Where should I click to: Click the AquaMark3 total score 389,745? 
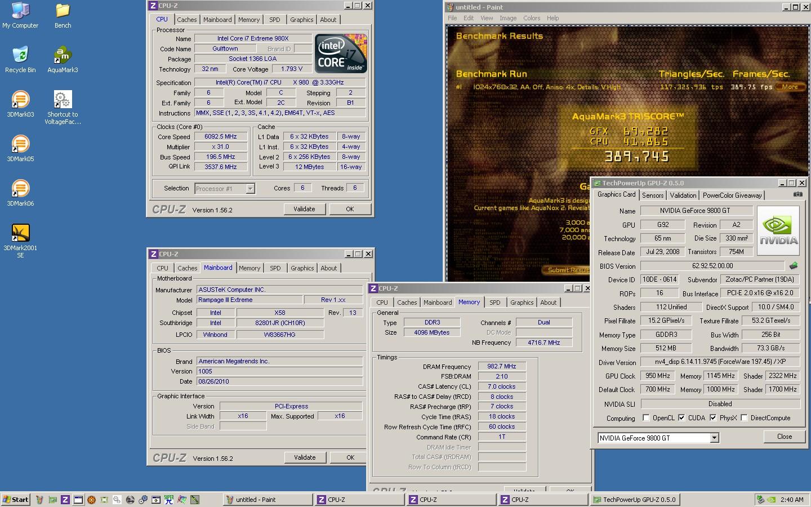tap(636, 157)
